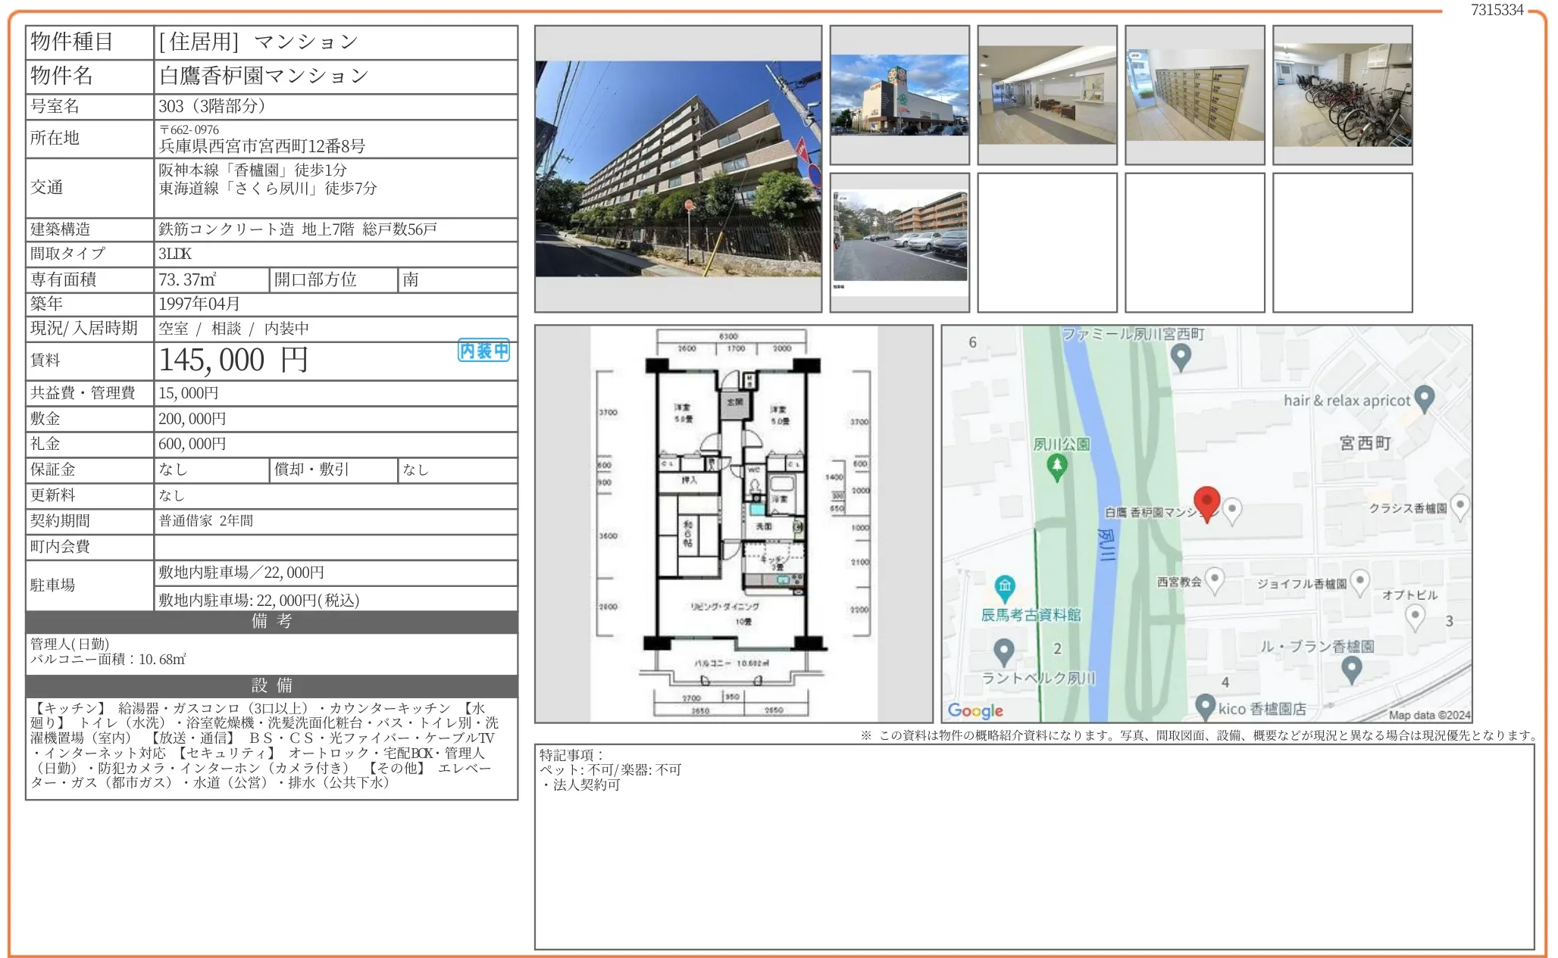The height and width of the screenshot is (958, 1558).
Task: View the supermarket exterior thumbnail
Action: [x=900, y=95]
